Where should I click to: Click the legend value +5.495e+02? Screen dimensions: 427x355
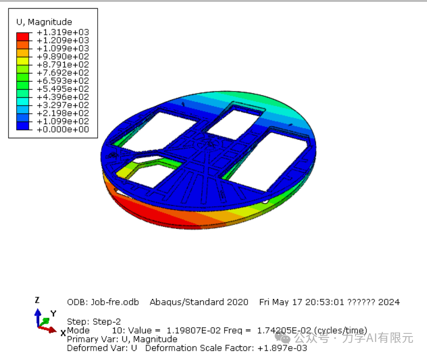click(63, 89)
